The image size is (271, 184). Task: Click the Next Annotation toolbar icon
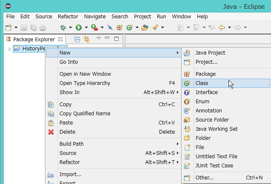pyautogui.click(x=180, y=27)
